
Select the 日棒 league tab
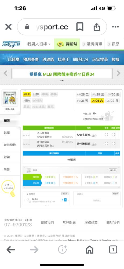tap(36, 94)
